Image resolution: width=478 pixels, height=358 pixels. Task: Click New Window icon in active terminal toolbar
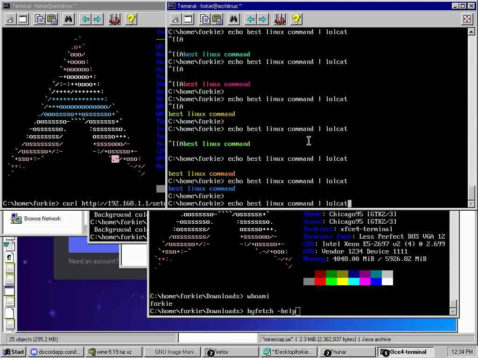pyautogui.click(x=189, y=20)
